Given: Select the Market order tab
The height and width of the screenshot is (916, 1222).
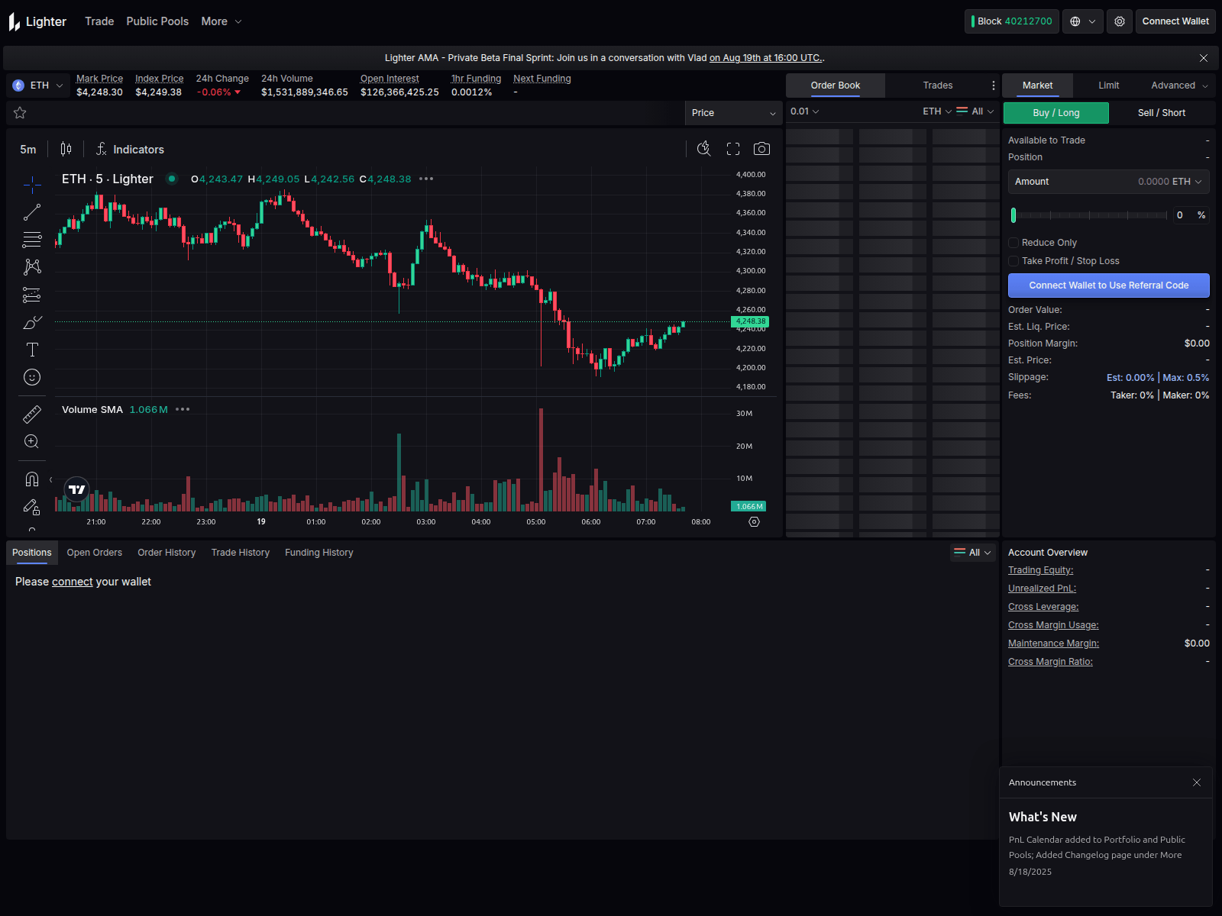Looking at the screenshot, I should coord(1037,85).
